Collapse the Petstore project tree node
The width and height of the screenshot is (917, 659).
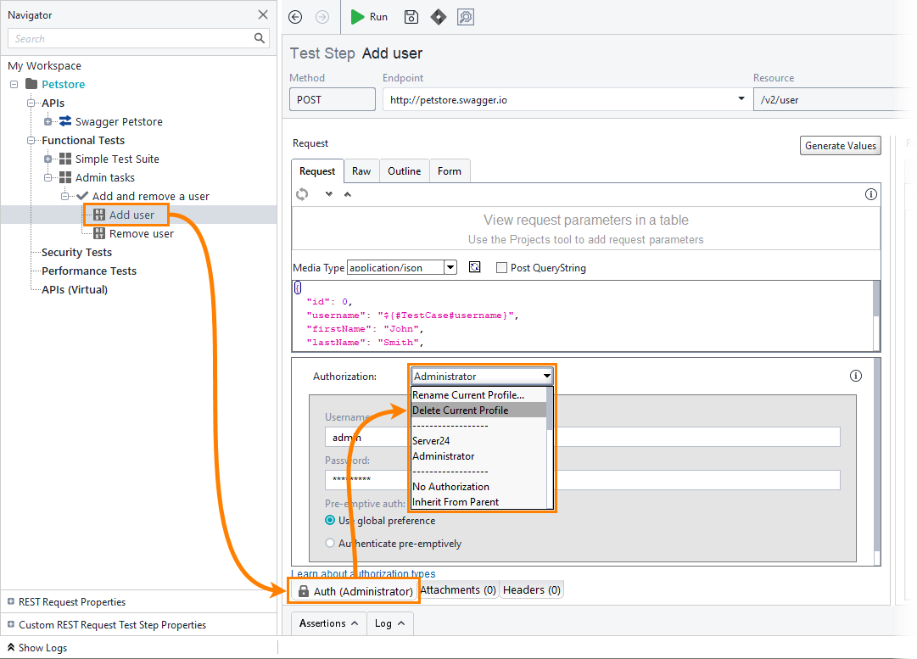tap(14, 84)
